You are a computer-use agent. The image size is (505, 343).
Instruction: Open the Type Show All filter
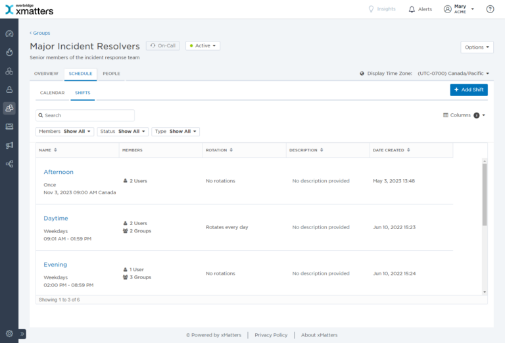[175, 132]
